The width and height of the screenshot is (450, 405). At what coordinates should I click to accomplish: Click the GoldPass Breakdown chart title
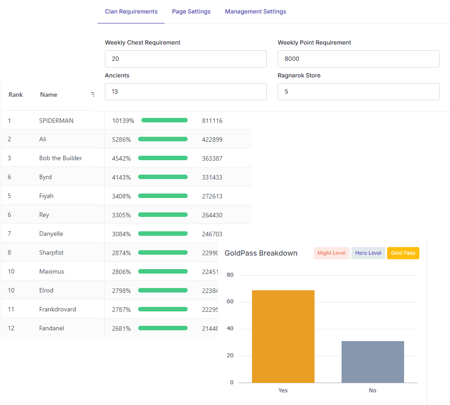tap(261, 253)
